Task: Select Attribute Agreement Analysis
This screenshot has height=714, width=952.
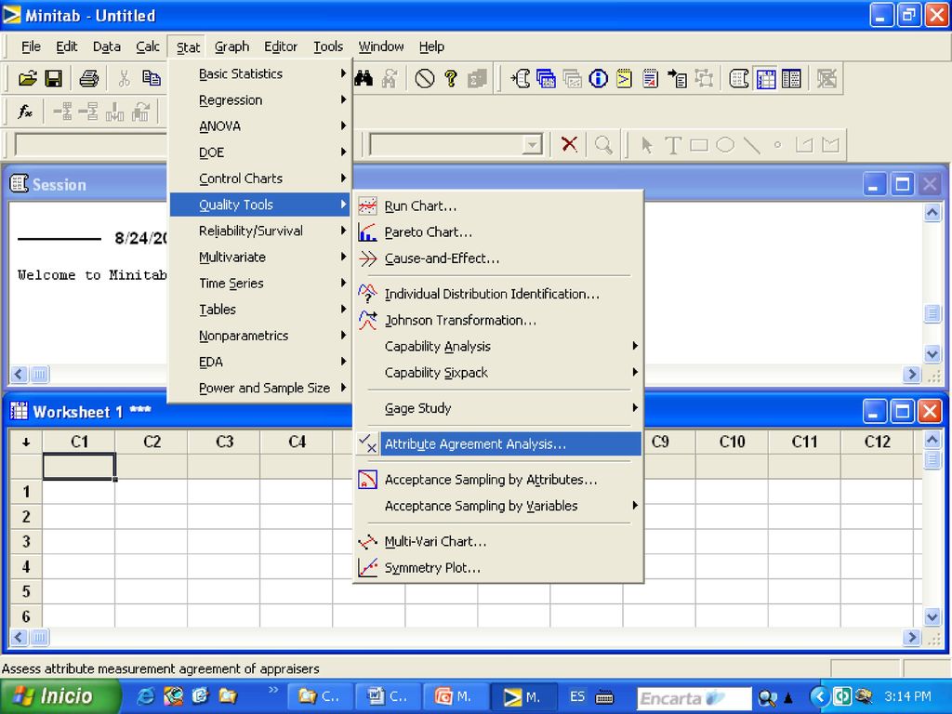Action: [497, 443]
